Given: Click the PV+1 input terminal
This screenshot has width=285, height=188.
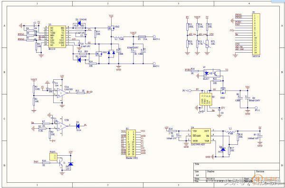Looking at the screenshot, I should tap(190, 91).
